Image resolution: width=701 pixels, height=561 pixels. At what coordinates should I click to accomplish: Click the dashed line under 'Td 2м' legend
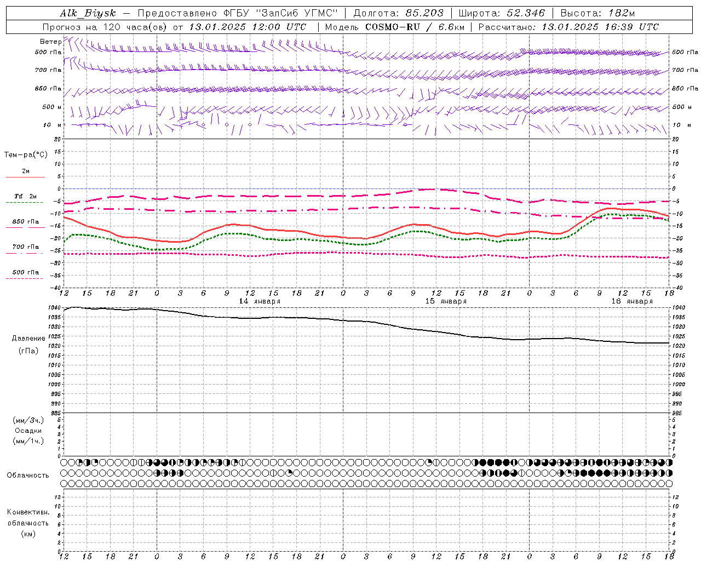click(25, 203)
